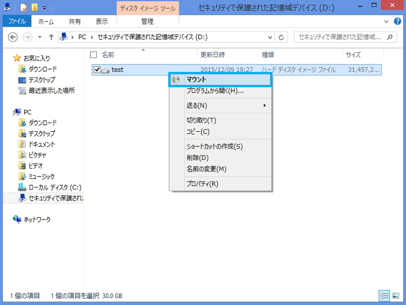
Task: Open ダウンロード under お気に入り
Action: point(42,69)
